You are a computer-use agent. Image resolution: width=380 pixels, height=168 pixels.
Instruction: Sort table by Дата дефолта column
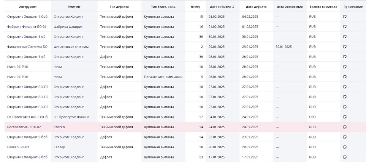tap(255, 7)
